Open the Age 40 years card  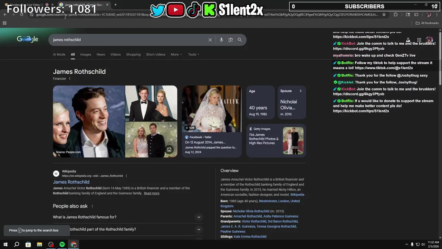(x=260, y=102)
